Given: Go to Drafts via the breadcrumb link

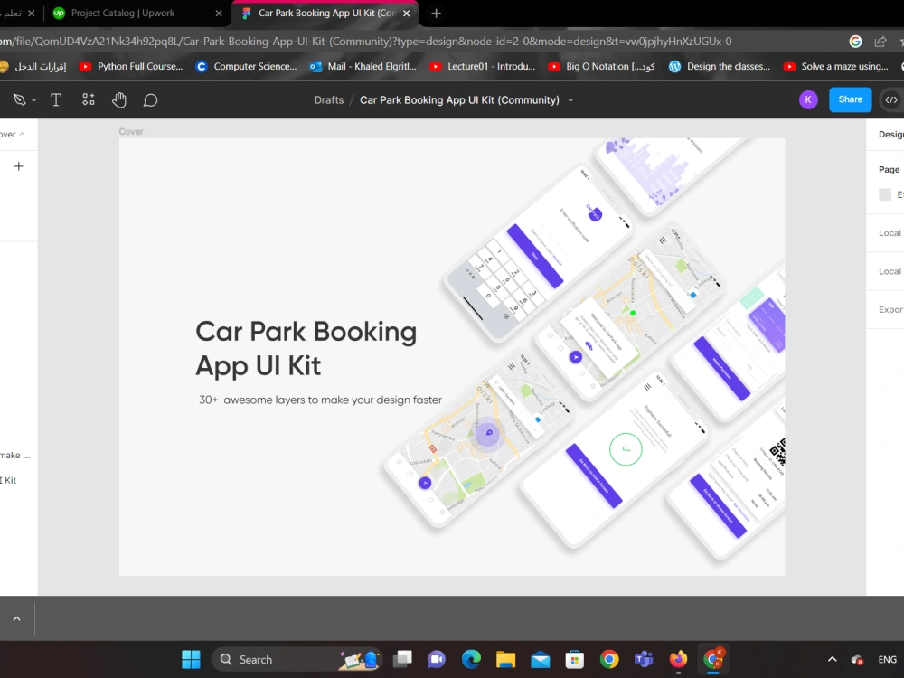Looking at the screenshot, I should click(x=328, y=99).
